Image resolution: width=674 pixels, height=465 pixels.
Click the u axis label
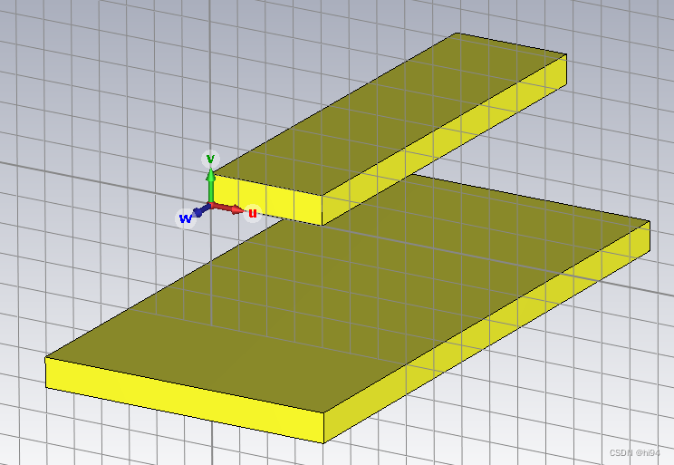[x=253, y=213]
